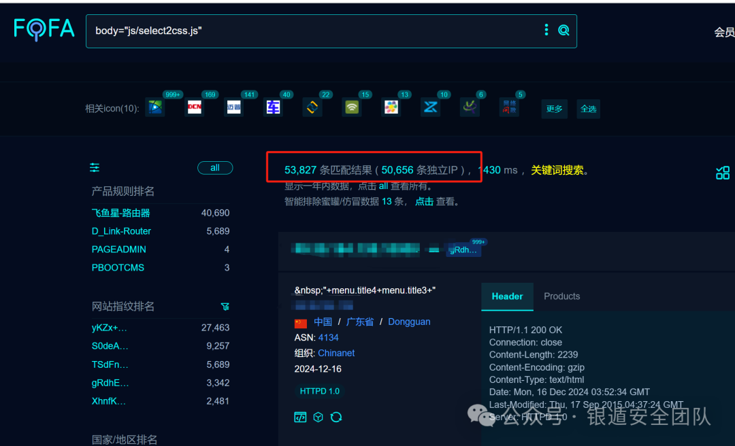Click the Content-Length: 2239 line

point(534,355)
